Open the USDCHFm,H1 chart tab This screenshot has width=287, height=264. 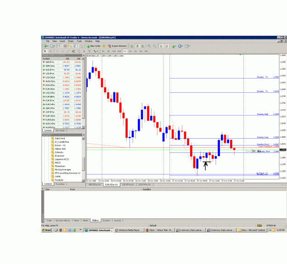coord(144,185)
